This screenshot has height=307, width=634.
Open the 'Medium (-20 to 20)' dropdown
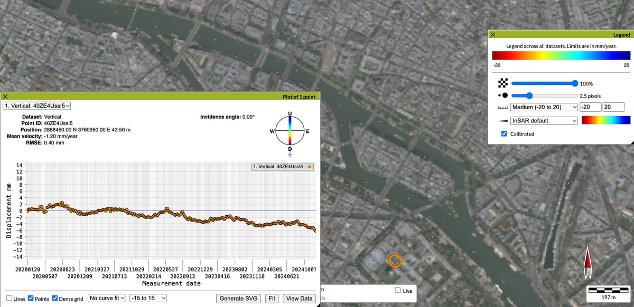click(x=544, y=107)
